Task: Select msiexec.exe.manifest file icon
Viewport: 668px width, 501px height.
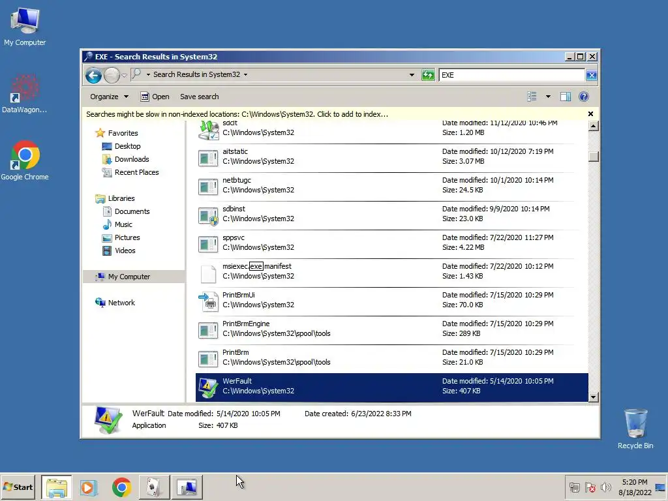Action: point(208,273)
